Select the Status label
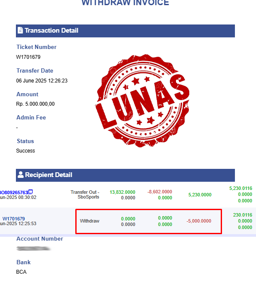This screenshot has height=281, width=256. [x=25, y=141]
